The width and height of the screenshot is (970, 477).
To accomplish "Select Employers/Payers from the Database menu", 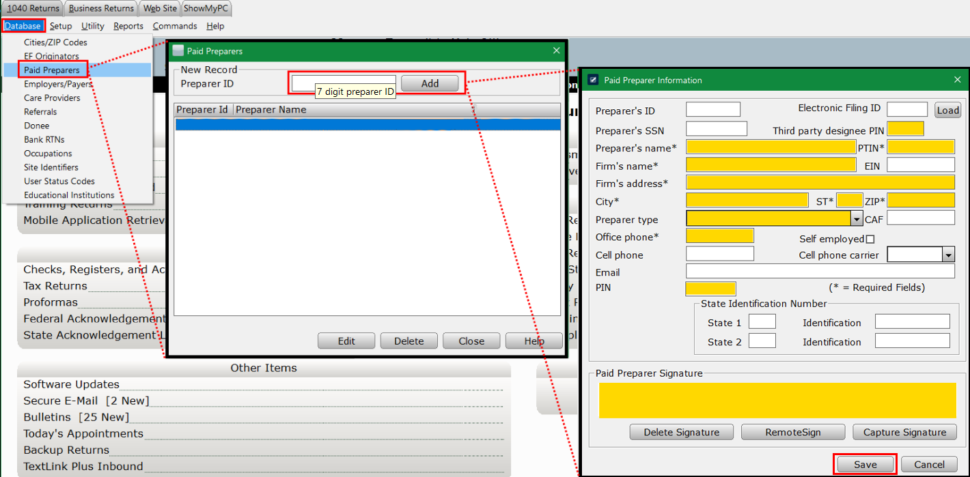I will pyautogui.click(x=57, y=84).
